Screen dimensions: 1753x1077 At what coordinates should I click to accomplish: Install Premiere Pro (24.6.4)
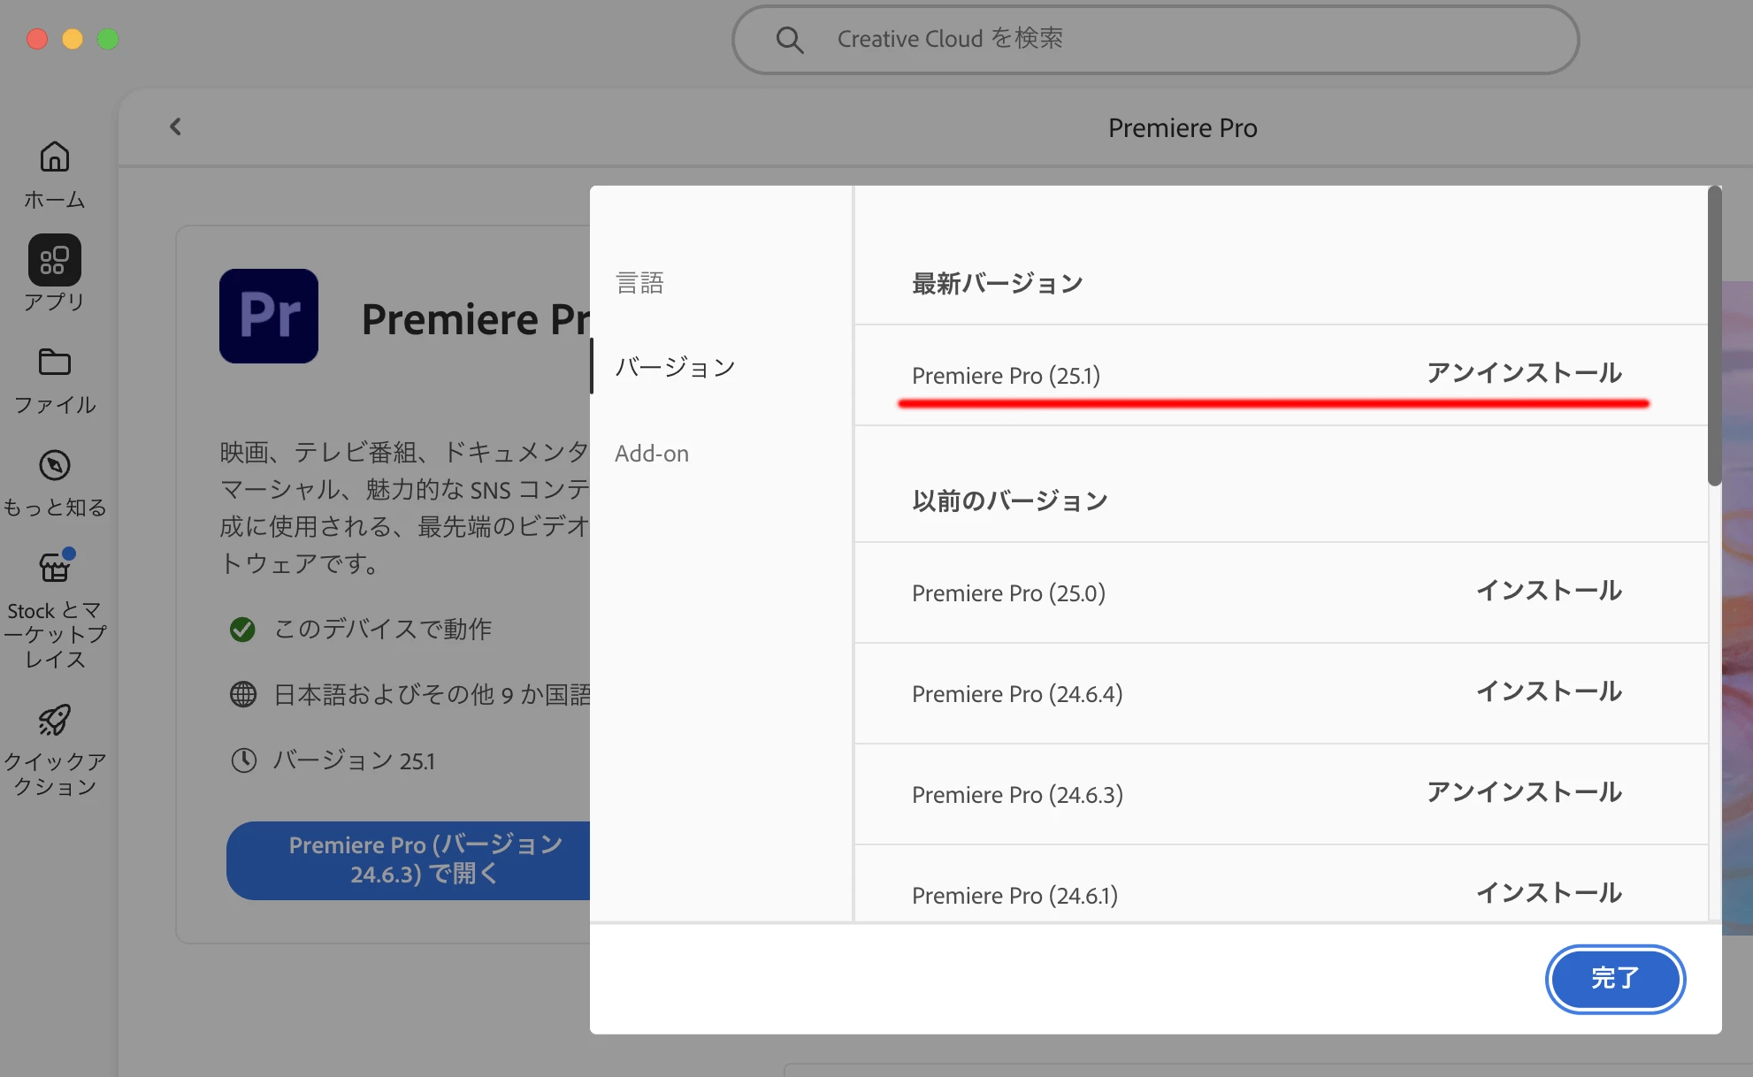[x=1549, y=691]
